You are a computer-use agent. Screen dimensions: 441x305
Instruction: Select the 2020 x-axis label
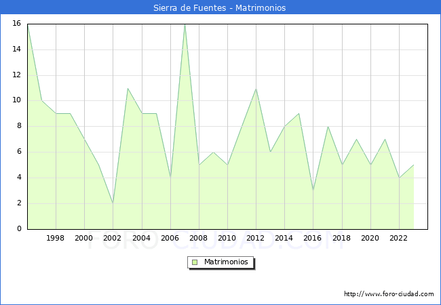(x=370, y=238)
